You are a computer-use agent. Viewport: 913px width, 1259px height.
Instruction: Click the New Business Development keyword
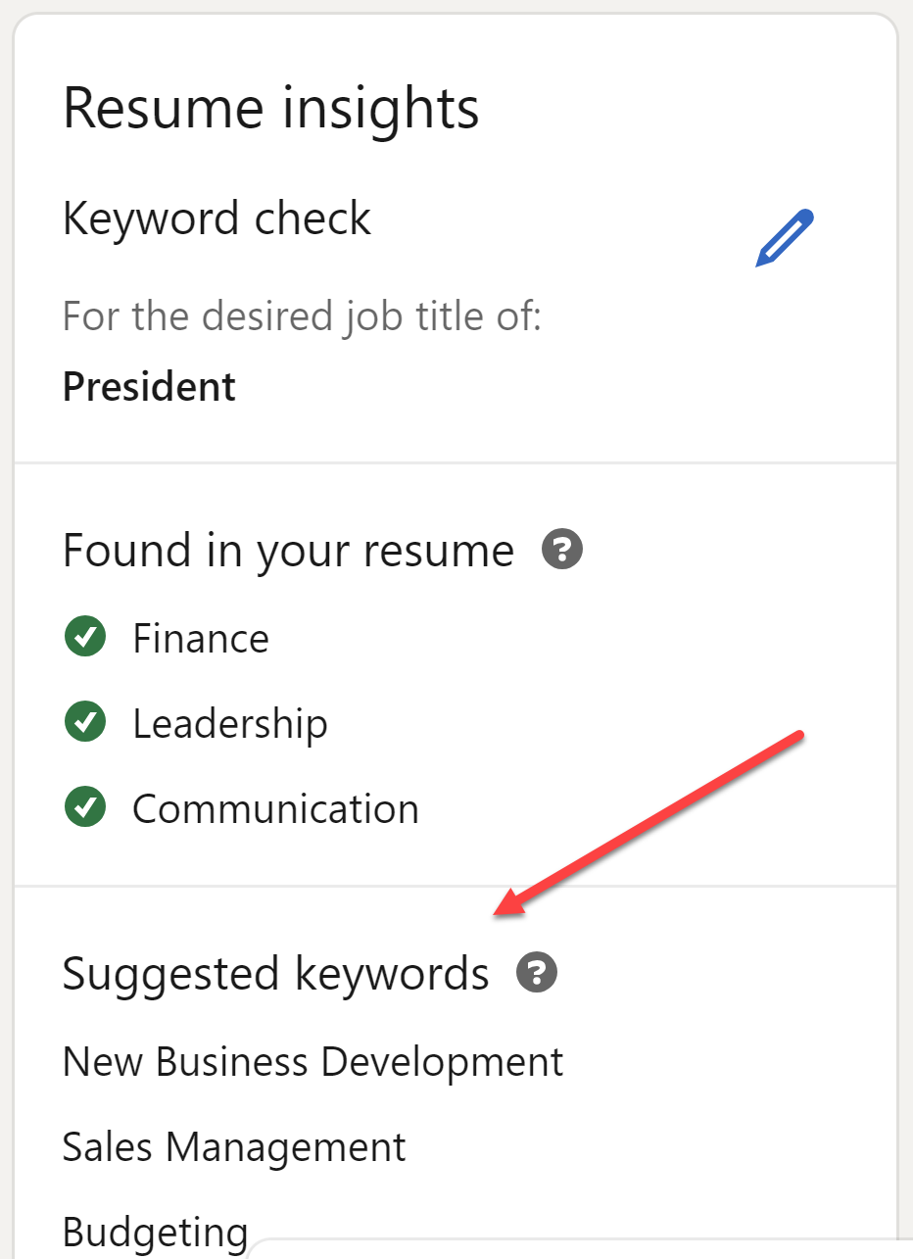pos(312,1061)
